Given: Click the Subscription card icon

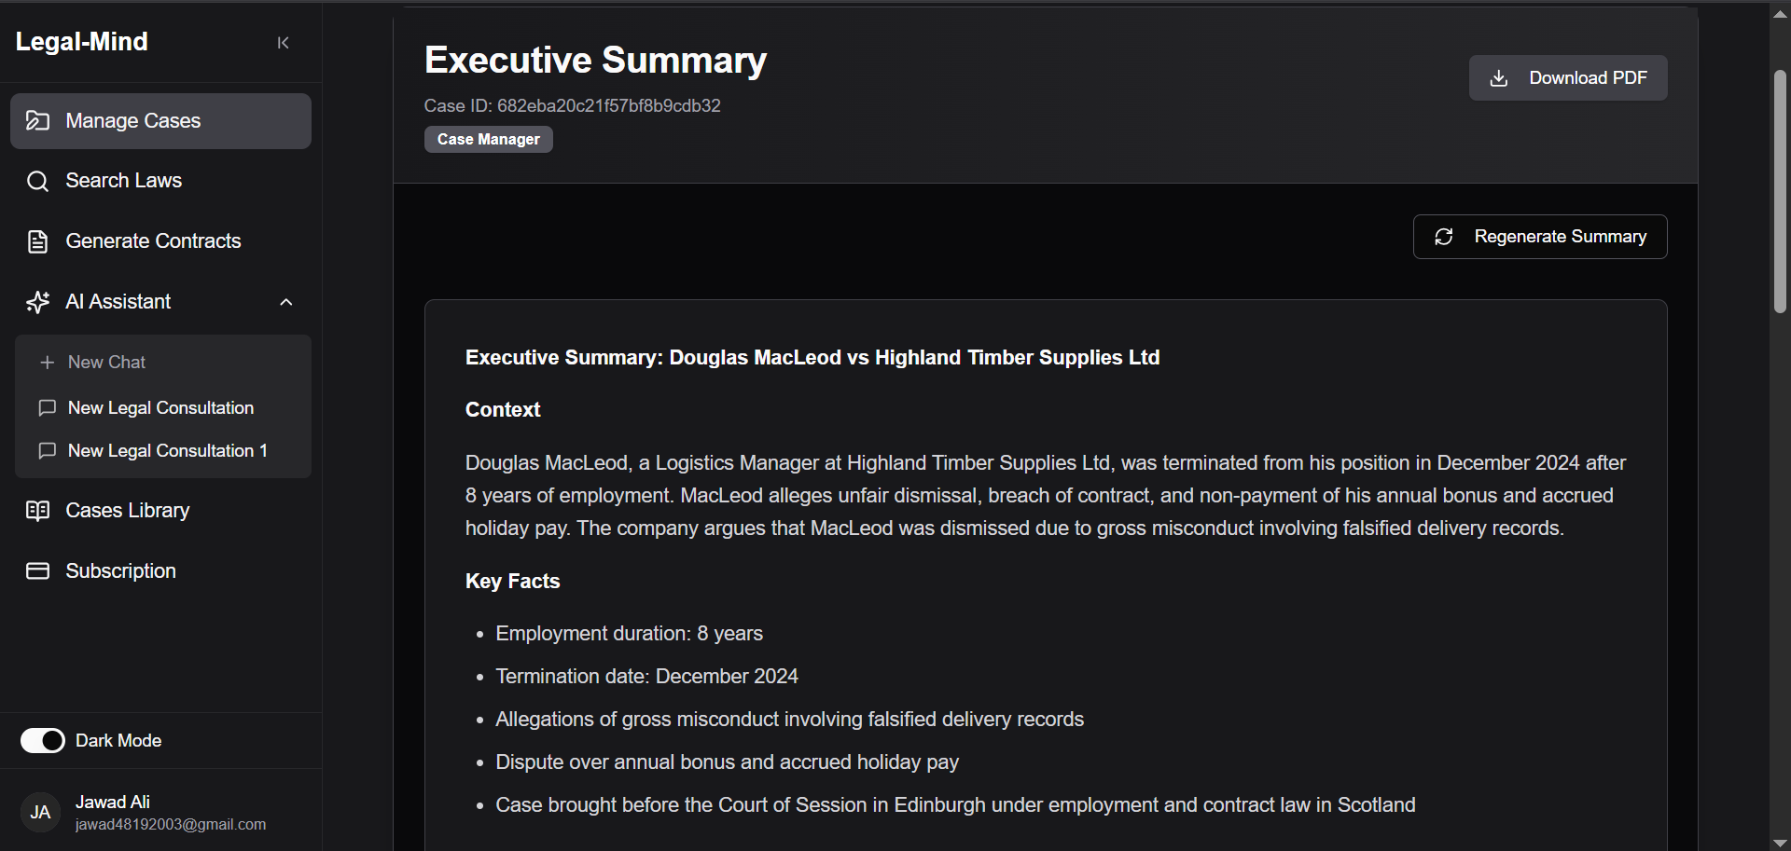Looking at the screenshot, I should pyautogui.click(x=37, y=571).
